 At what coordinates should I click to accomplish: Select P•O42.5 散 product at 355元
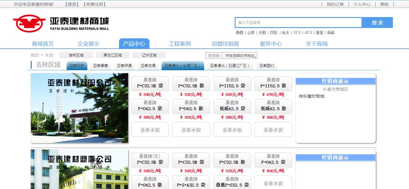(x=191, y=106)
